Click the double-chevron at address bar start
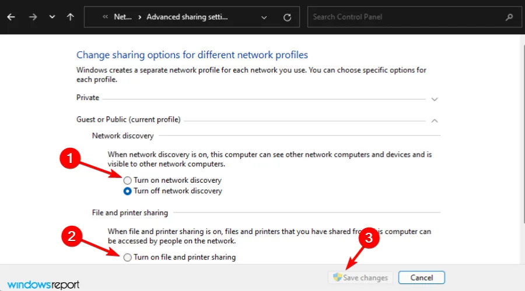 click(105, 17)
